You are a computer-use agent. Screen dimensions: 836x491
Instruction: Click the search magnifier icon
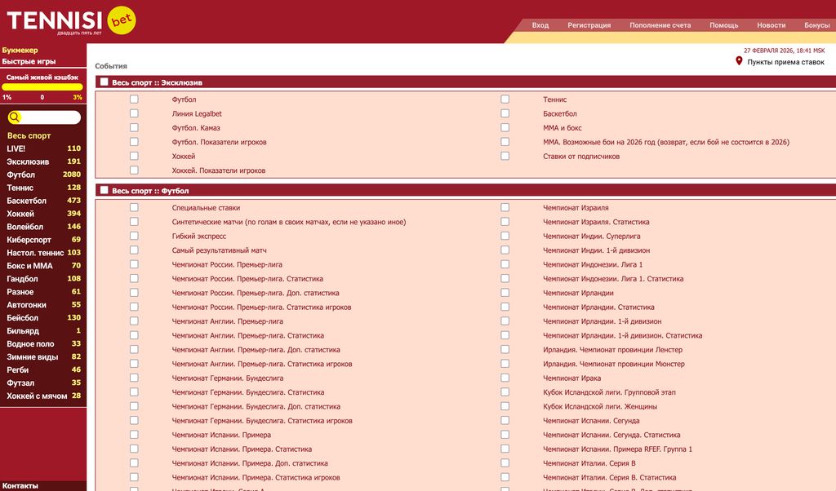pos(15,117)
